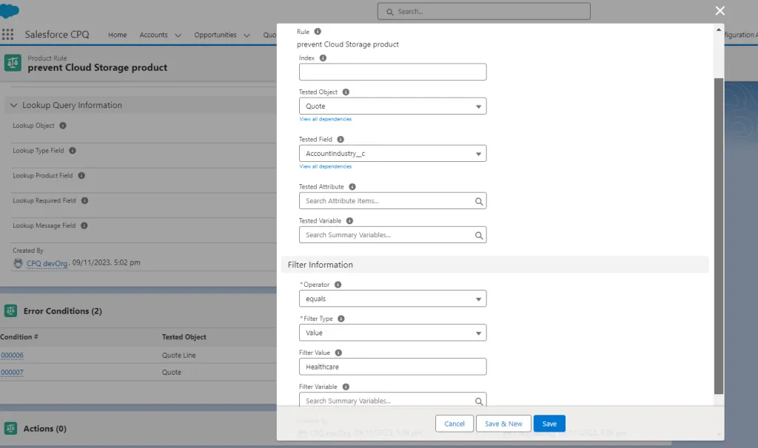758x448 pixels.
Task: Expand the Opportunities tab chevron menu
Action: tap(246, 35)
